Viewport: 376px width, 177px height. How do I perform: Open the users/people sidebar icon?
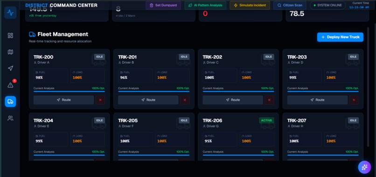pyautogui.click(x=10, y=118)
